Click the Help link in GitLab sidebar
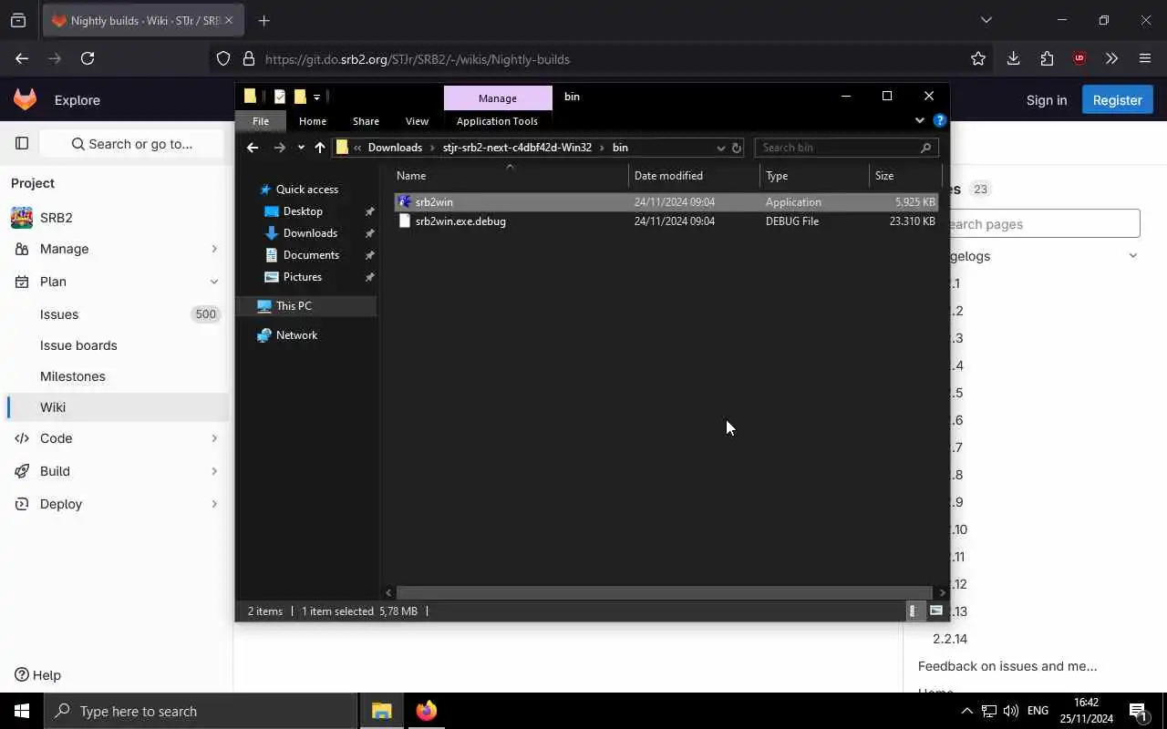This screenshot has width=1167, height=729. pyautogui.click(x=38, y=675)
